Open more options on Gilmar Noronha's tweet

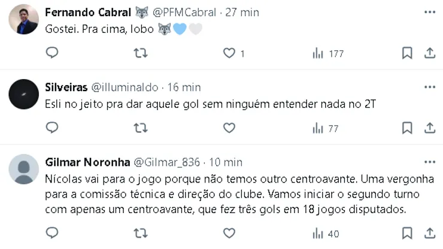(x=429, y=162)
